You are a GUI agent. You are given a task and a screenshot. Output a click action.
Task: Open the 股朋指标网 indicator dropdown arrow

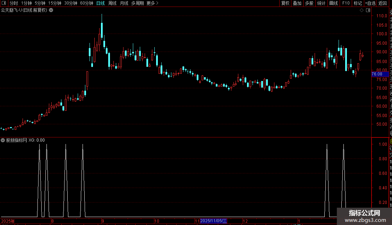point(3,140)
